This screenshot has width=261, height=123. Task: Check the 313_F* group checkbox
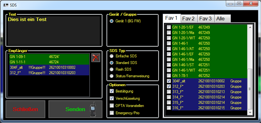pyautogui.click(x=169, y=92)
